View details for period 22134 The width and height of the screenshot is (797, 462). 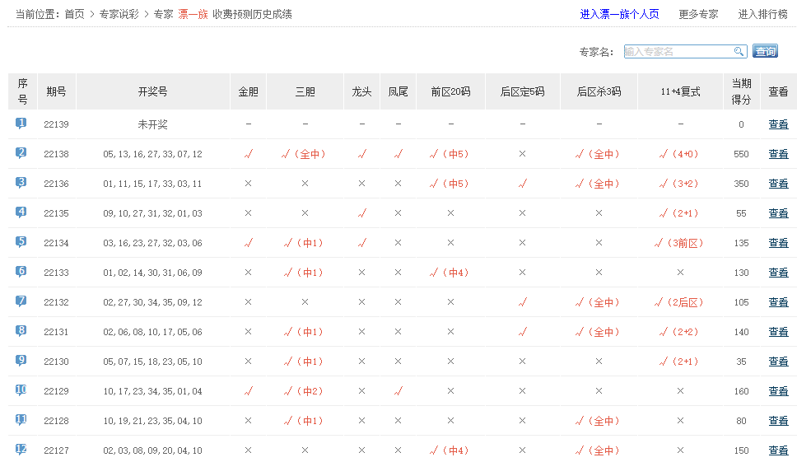778,243
